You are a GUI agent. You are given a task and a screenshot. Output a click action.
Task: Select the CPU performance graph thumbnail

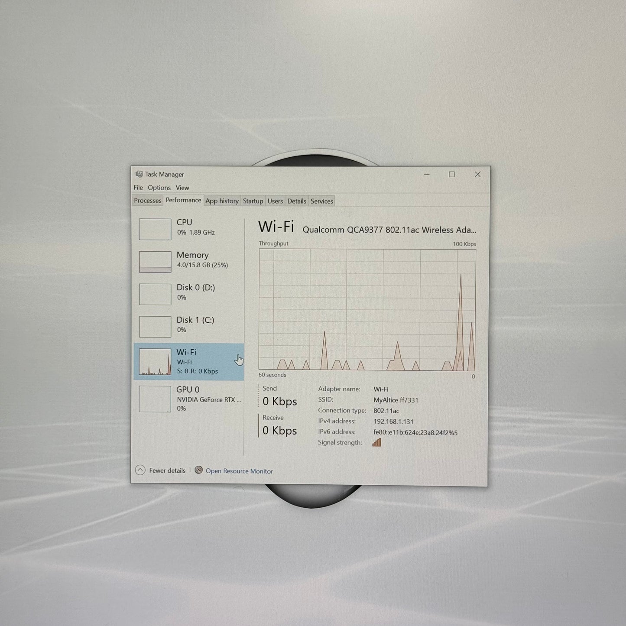click(x=155, y=229)
